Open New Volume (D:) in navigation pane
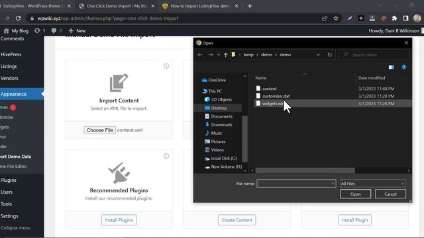The width and height of the screenshot is (424, 238). [223, 167]
